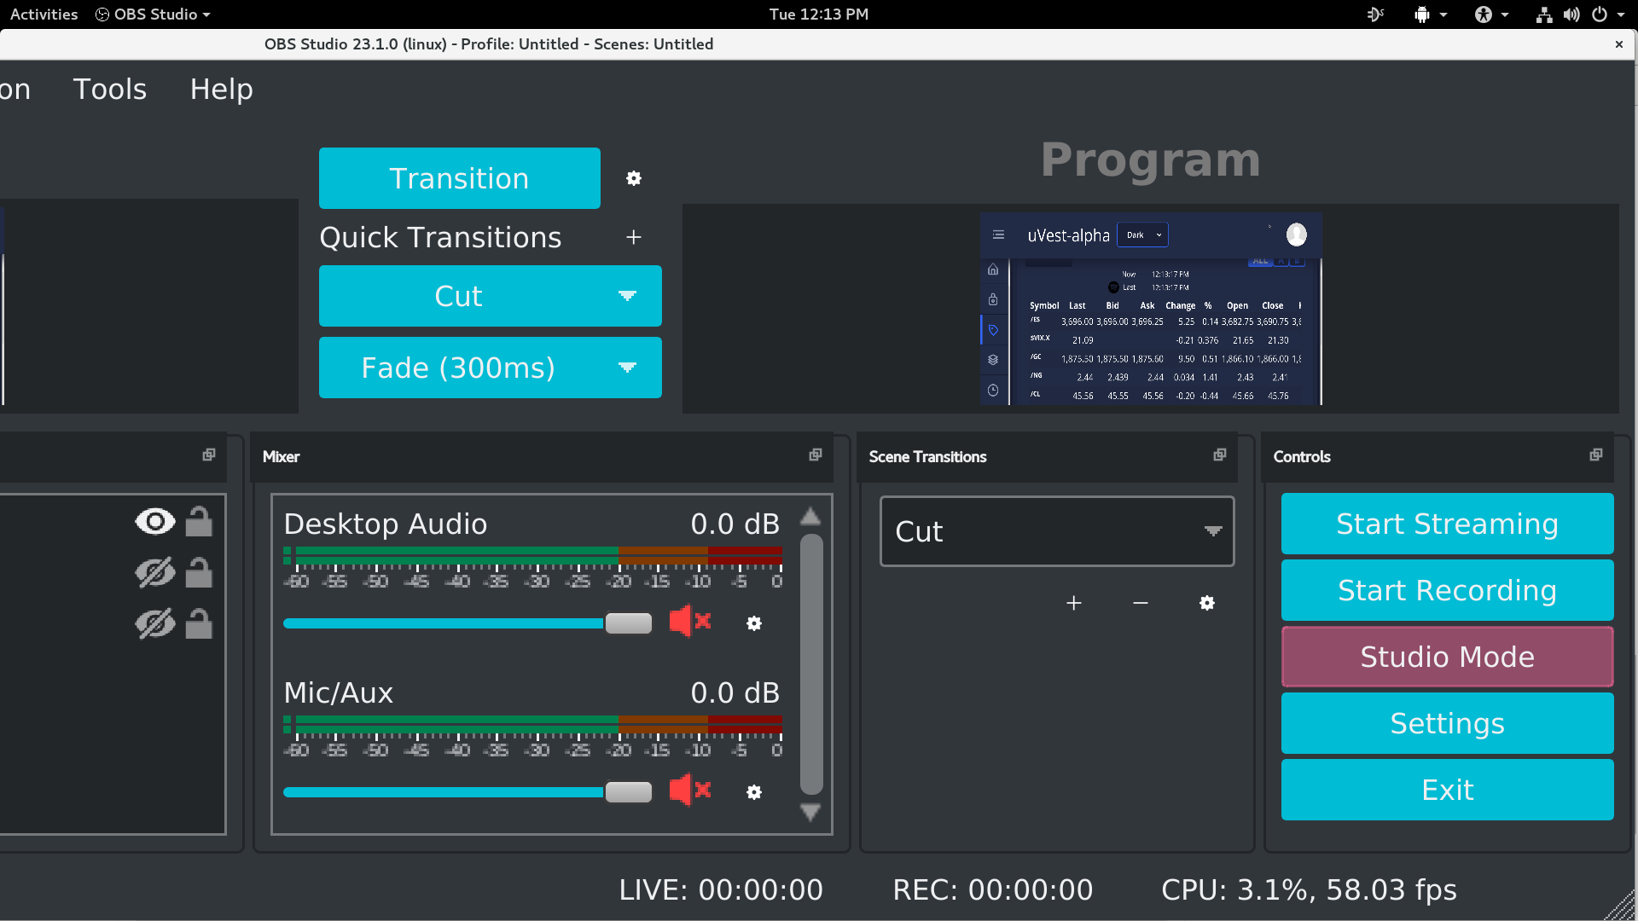
Task: Adjust the Desktop Audio volume slider
Action: (628, 623)
